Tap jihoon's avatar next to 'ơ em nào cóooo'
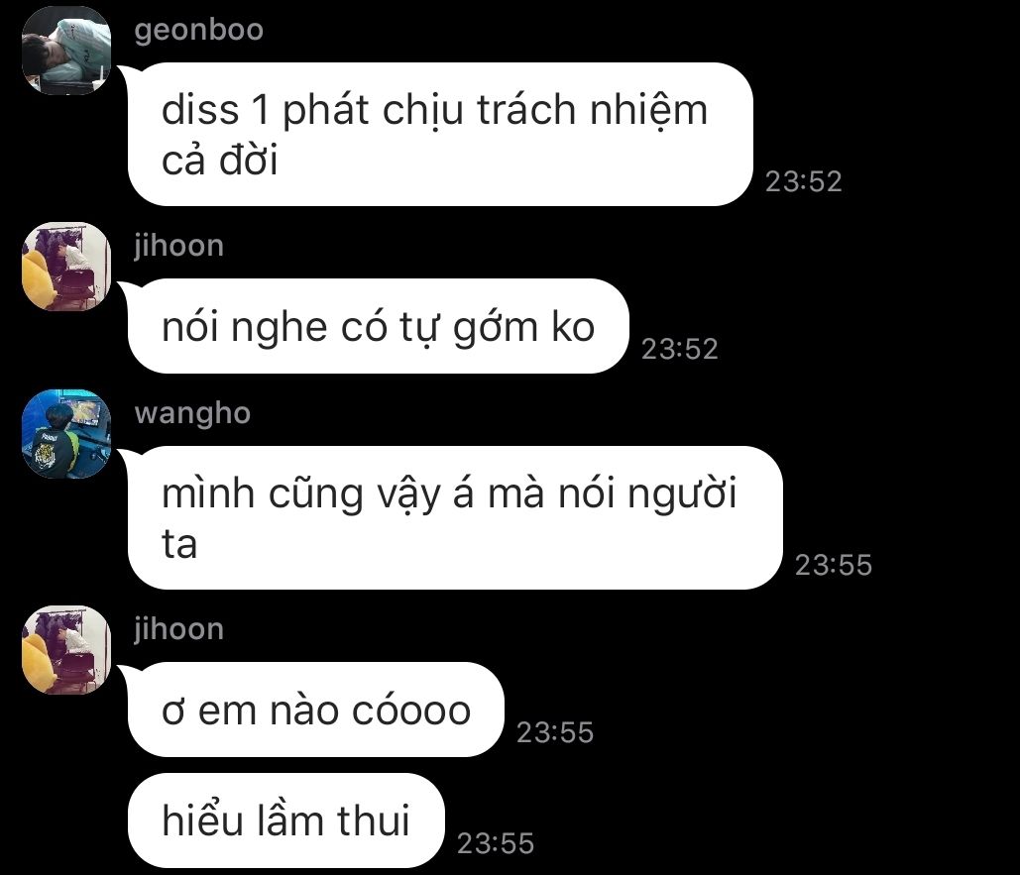This screenshot has height=875, width=1020. pos(66,650)
